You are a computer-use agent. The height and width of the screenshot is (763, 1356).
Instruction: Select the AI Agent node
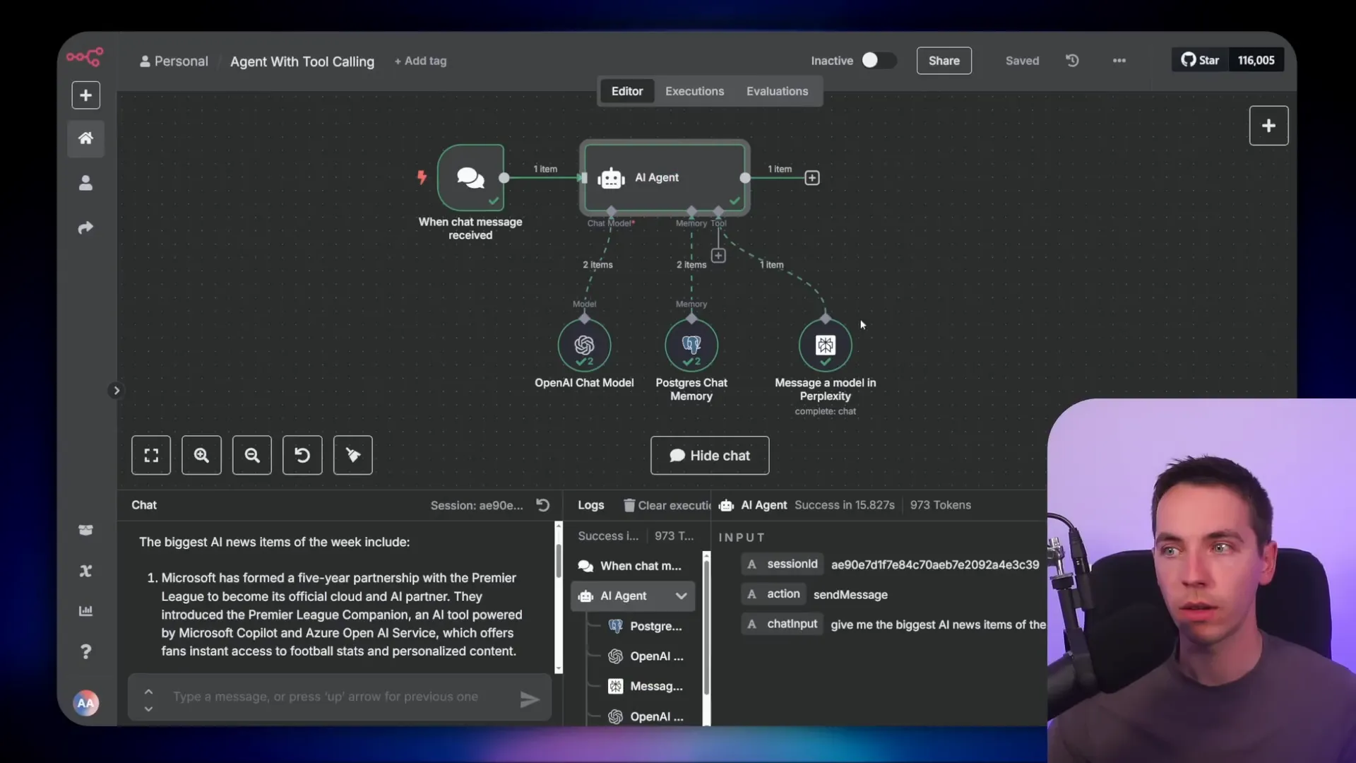(x=664, y=177)
